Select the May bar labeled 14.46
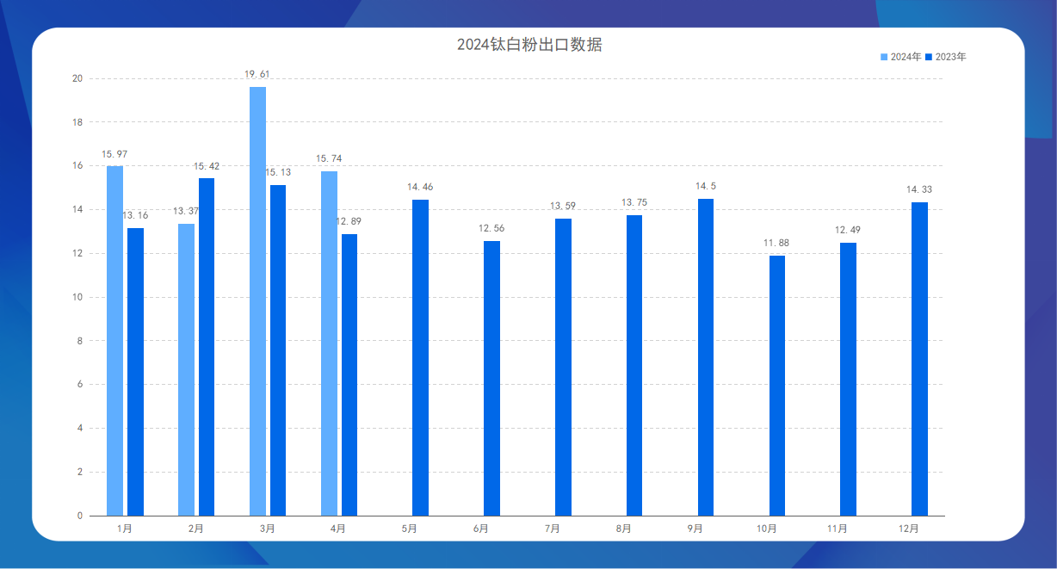 [x=420, y=357]
